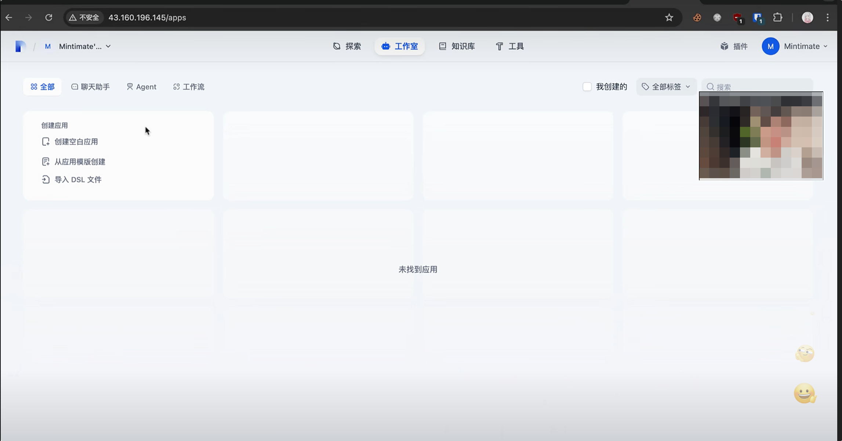This screenshot has width=842, height=441.
Task: Click the 从应用模版创建 template icon
Action: coord(46,162)
